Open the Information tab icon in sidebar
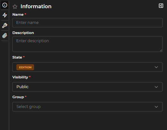 (x=5, y=5)
